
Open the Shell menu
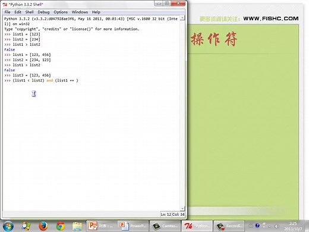29,12
